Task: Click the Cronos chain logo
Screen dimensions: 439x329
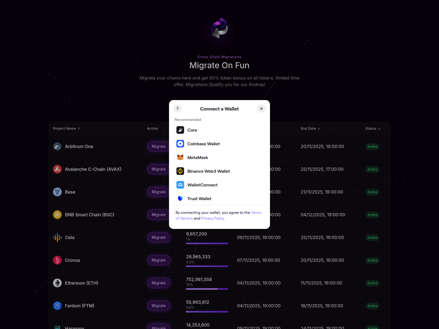Action: point(57,260)
